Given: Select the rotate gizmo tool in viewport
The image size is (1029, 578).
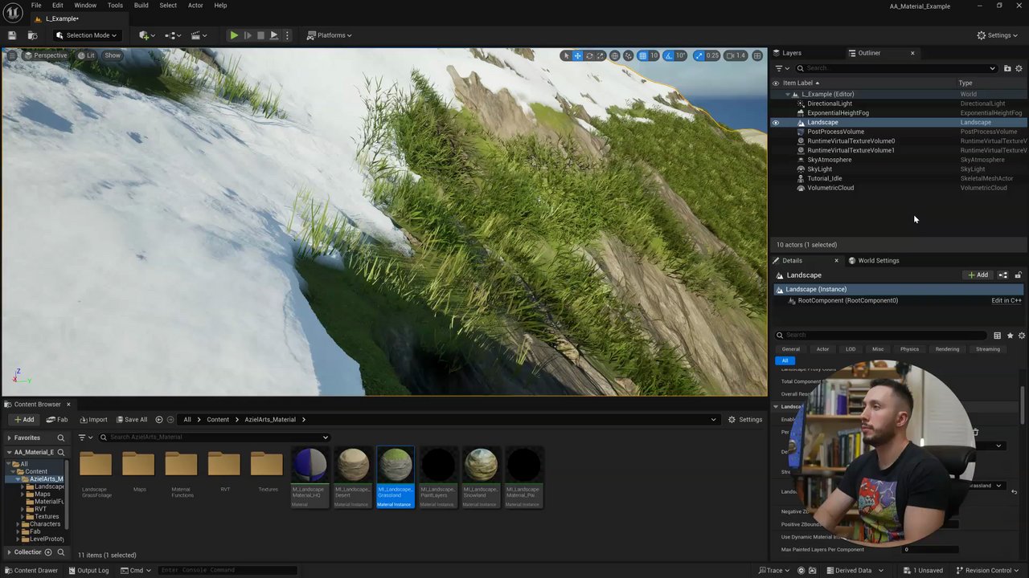Looking at the screenshot, I should [589, 55].
